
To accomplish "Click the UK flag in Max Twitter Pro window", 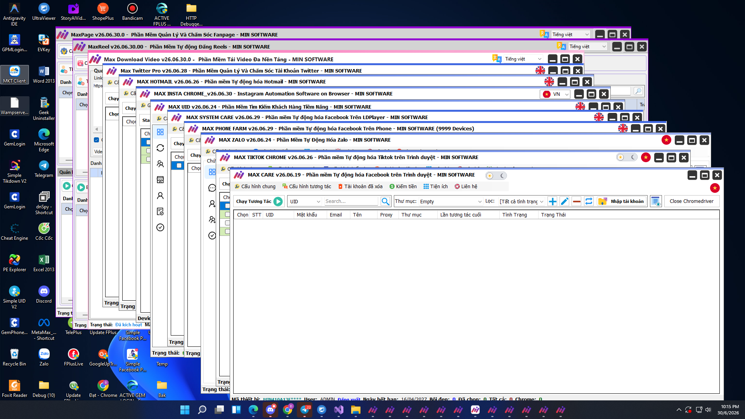I will pyautogui.click(x=540, y=71).
